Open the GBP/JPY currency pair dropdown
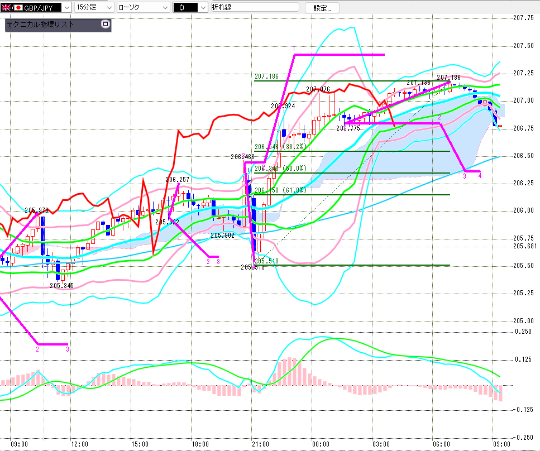Viewport: 540px width, 451px height. (66, 7)
